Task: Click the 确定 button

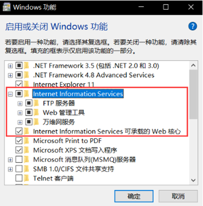Action: [x=134, y=196]
